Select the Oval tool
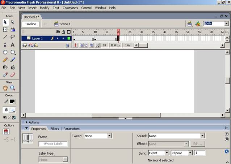Image resolution: width=231 pixels, height=164 pixels. tap(5, 52)
